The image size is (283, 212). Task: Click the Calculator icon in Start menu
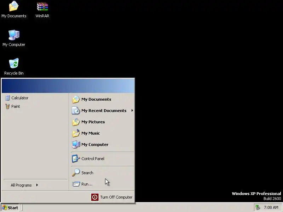[7, 98]
